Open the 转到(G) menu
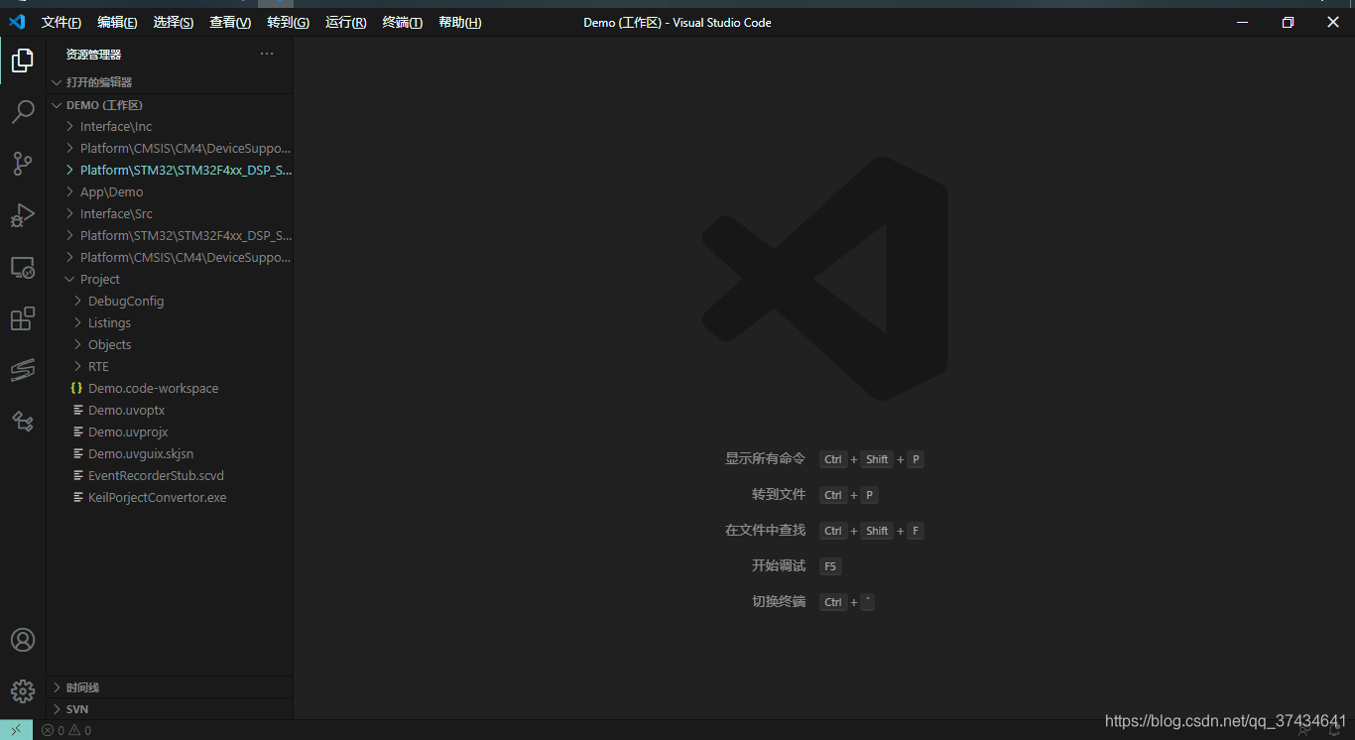 click(x=288, y=22)
